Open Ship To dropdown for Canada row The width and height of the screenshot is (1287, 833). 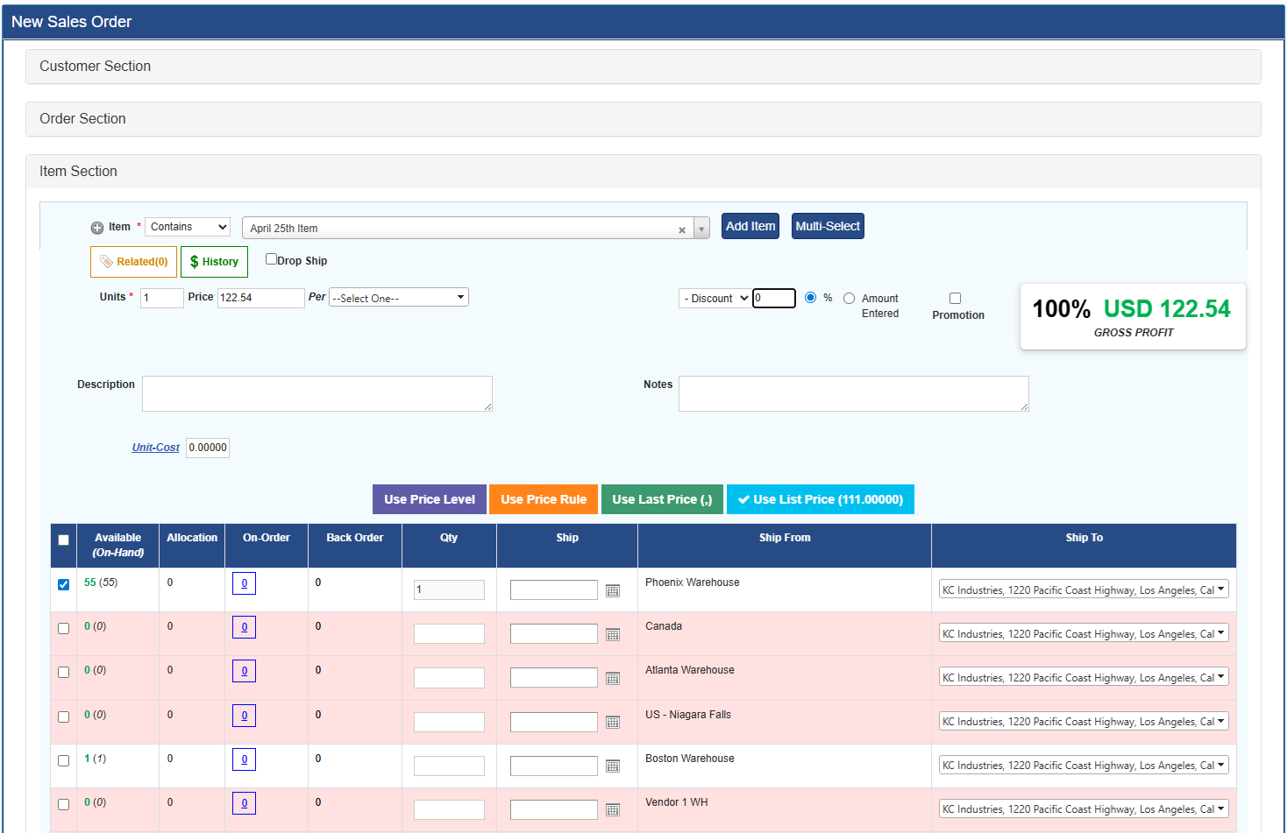pyautogui.click(x=1084, y=633)
